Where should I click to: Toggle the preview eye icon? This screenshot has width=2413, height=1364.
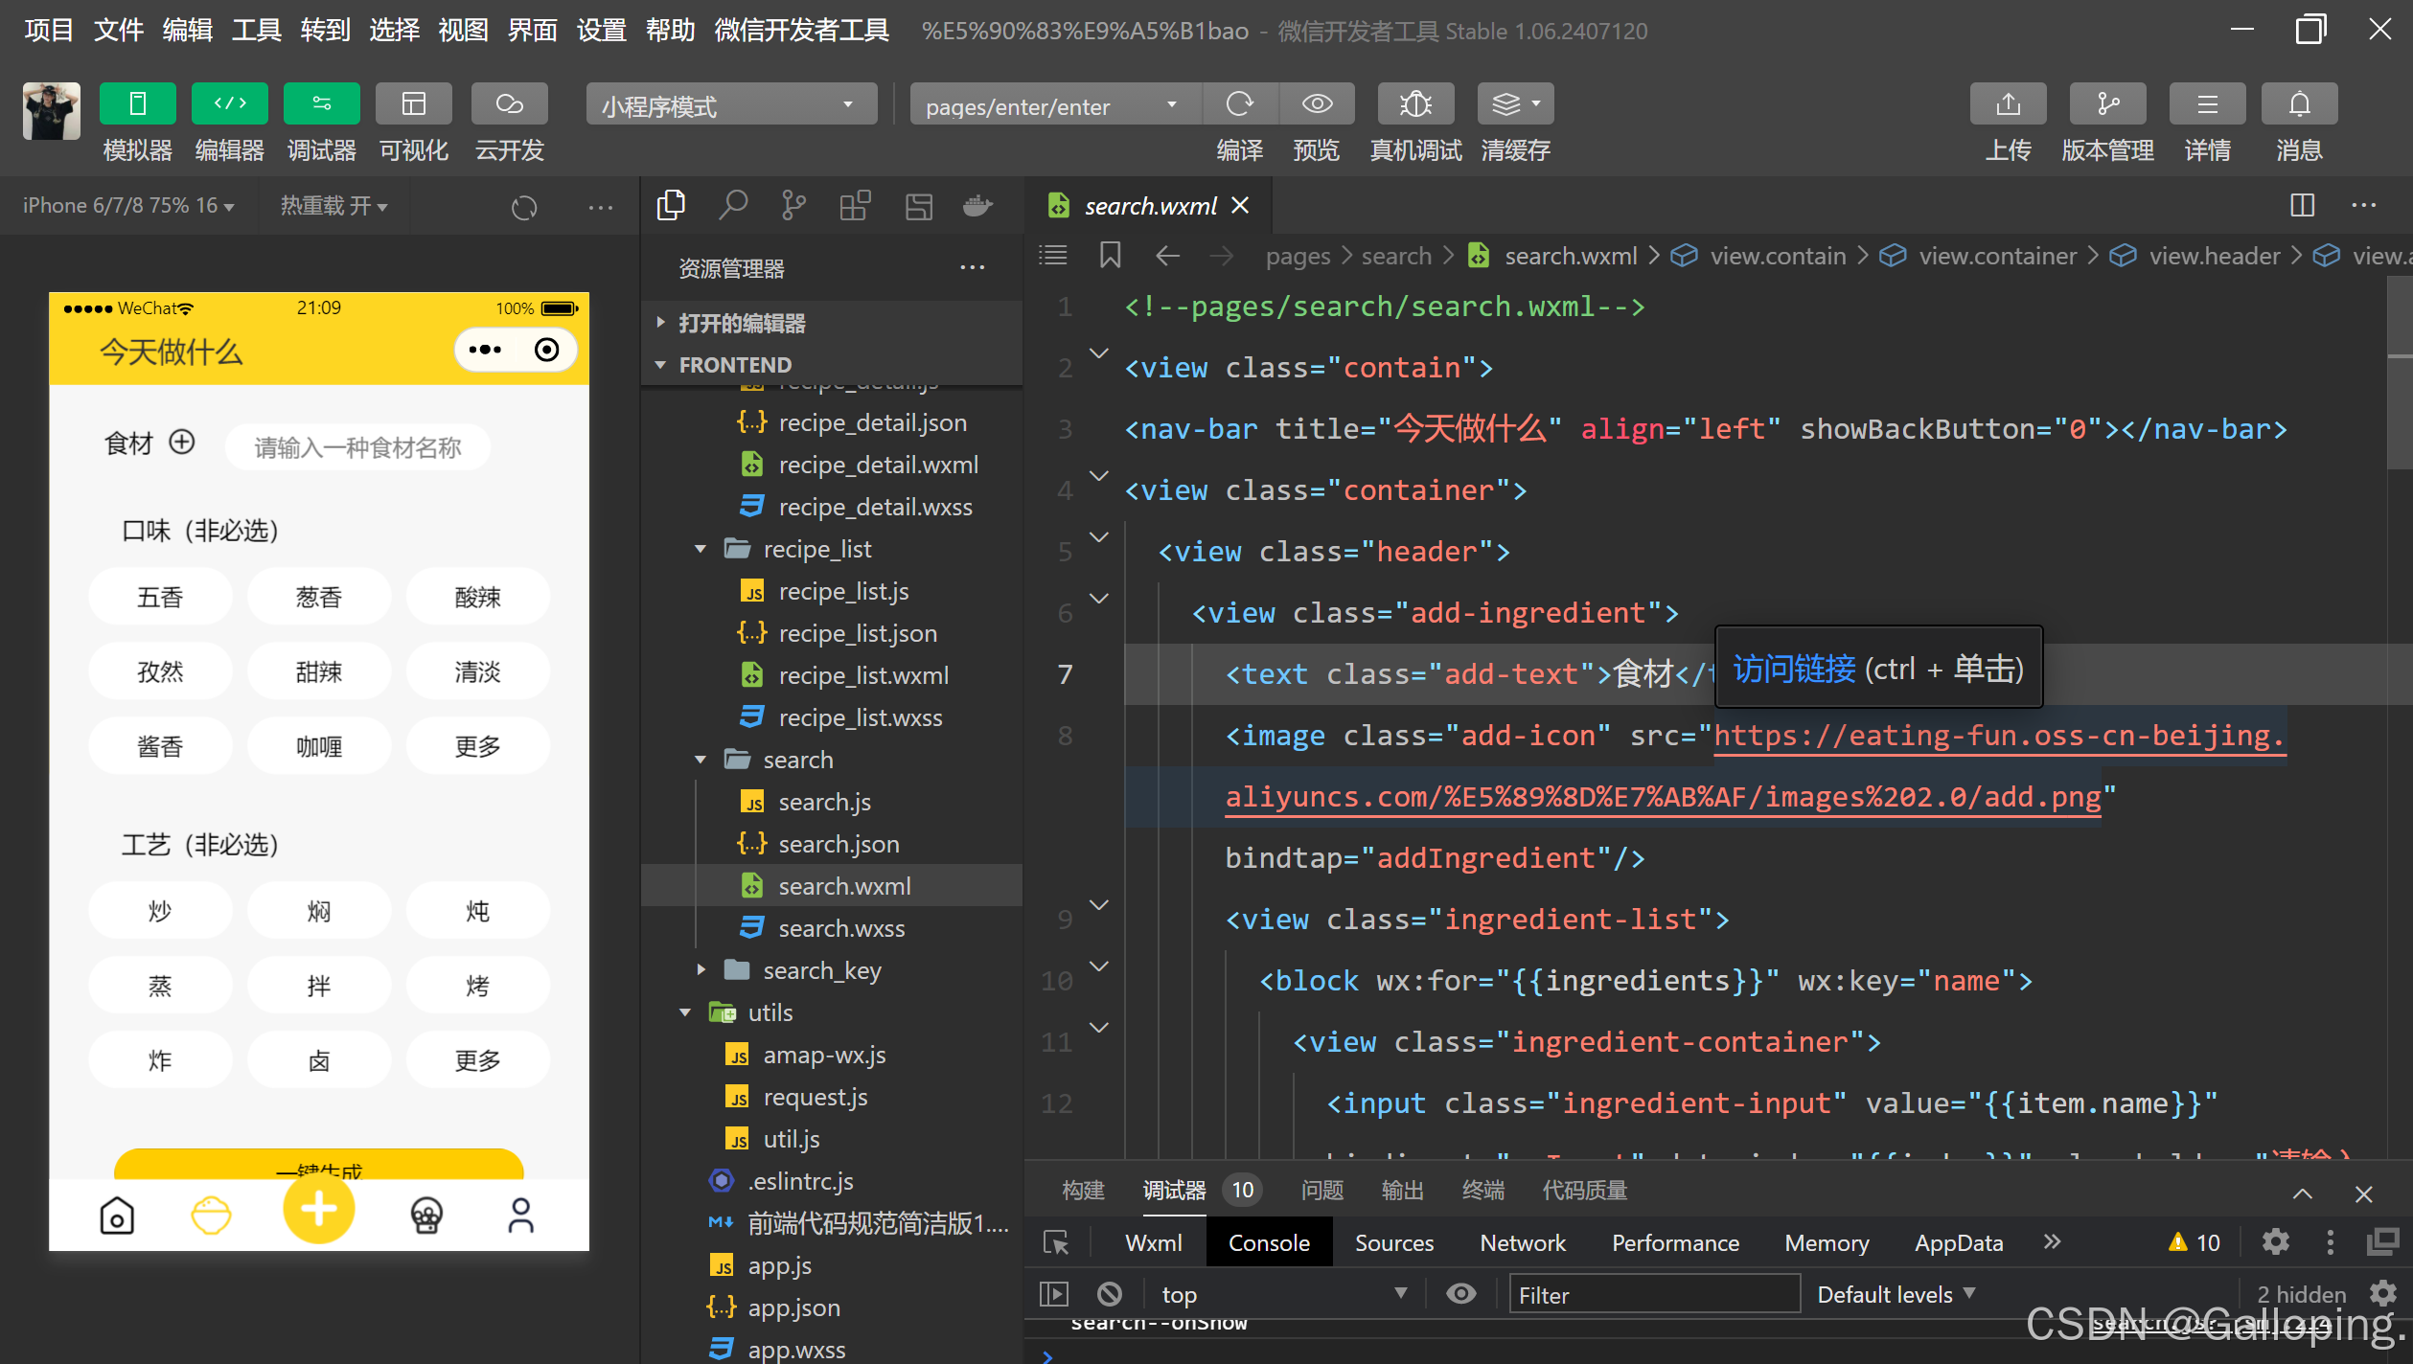click(x=1317, y=103)
